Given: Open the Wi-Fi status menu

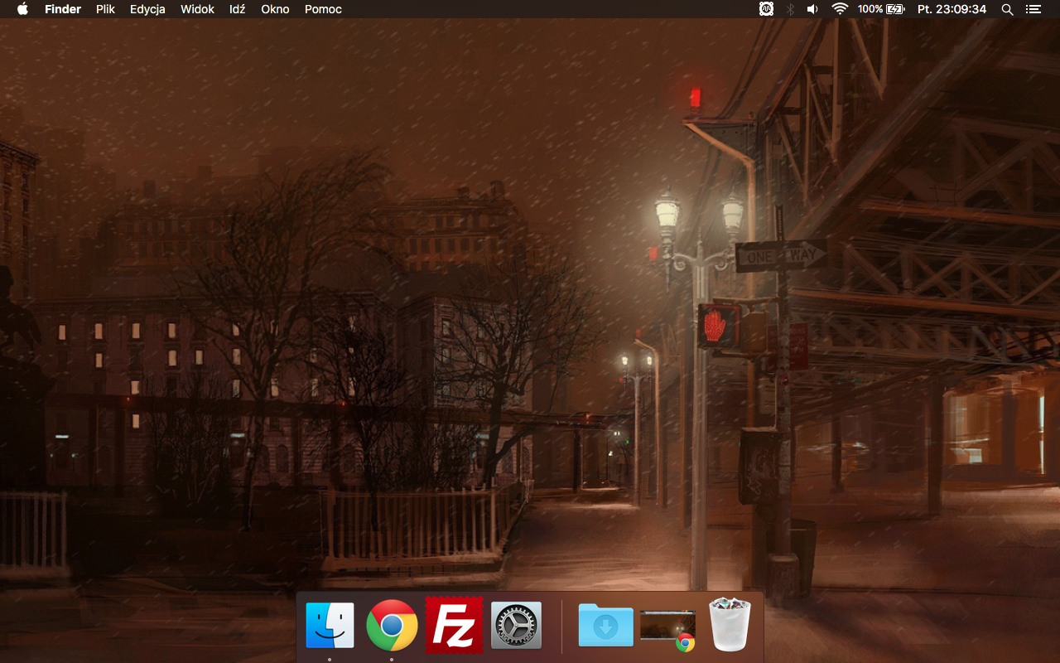Looking at the screenshot, I should pos(840,9).
